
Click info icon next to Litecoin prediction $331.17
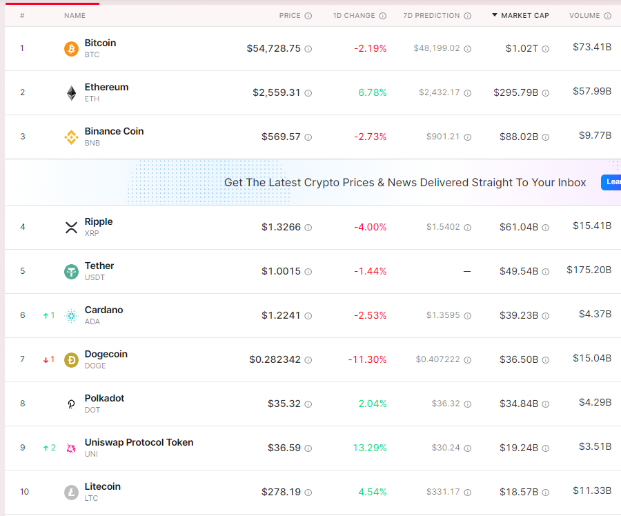(468, 493)
